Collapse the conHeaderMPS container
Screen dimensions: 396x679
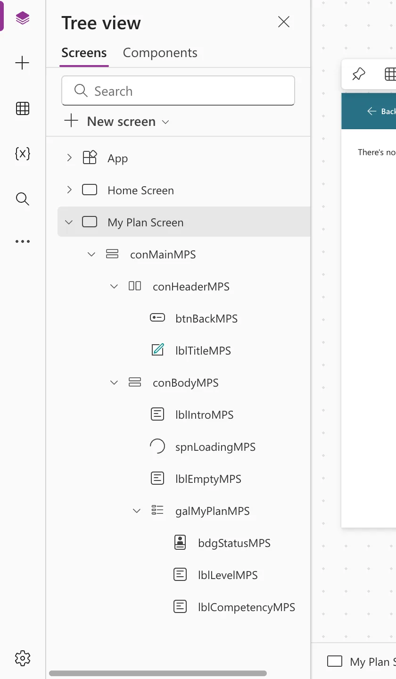click(114, 286)
